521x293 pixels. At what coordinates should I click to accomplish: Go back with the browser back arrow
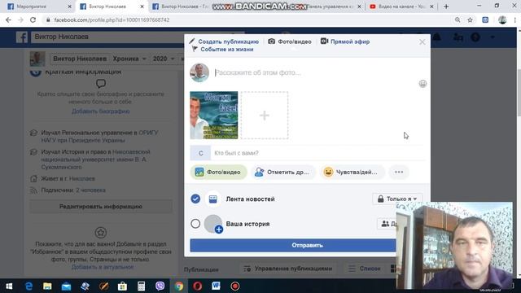pos(8,20)
